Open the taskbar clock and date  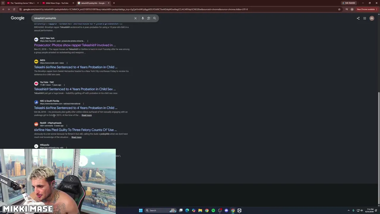(x=369, y=210)
